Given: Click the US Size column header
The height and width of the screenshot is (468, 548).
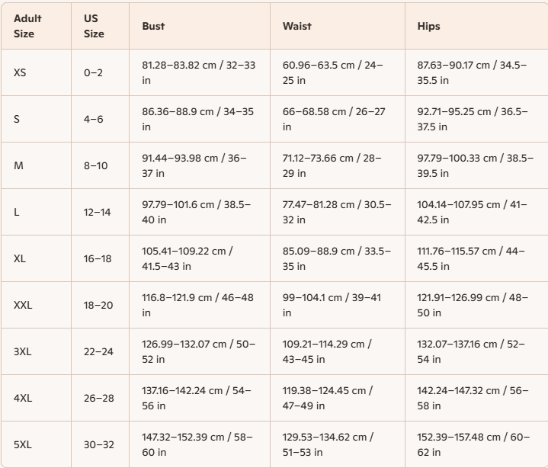Looking at the screenshot, I should pyautogui.click(x=94, y=26).
